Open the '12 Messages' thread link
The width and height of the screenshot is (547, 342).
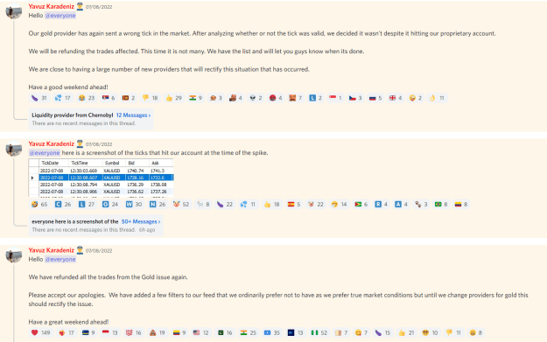[133, 115]
